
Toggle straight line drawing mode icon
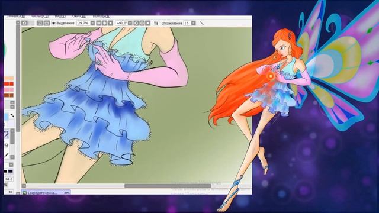[x=201, y=23]
